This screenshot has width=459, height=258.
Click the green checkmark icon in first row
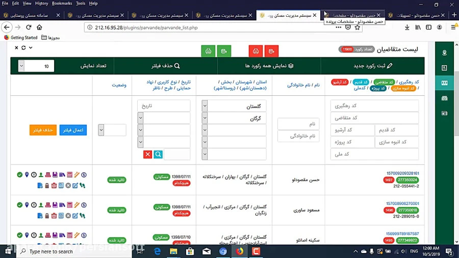coord(20,175)
